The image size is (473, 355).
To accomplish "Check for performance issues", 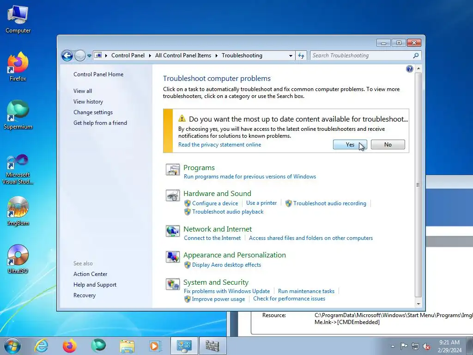I will (289, 299).
